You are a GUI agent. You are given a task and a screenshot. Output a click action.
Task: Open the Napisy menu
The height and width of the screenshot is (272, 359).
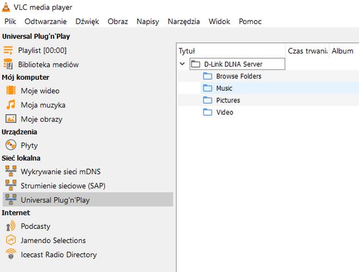148,22
